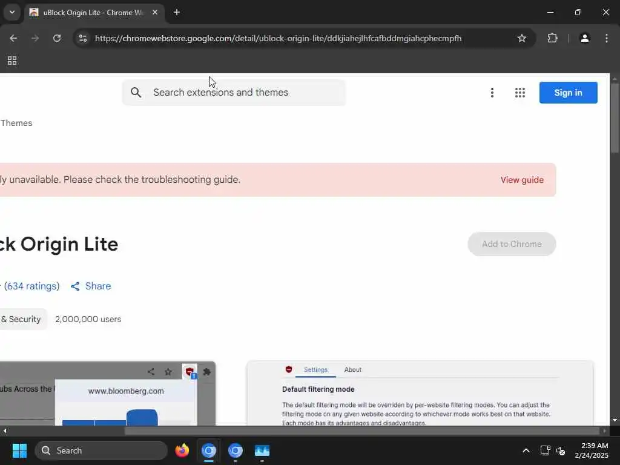Open the bloomberg.com preview screenshot
This screenshot has width=620, height=465.
click(x=108, y=394)
